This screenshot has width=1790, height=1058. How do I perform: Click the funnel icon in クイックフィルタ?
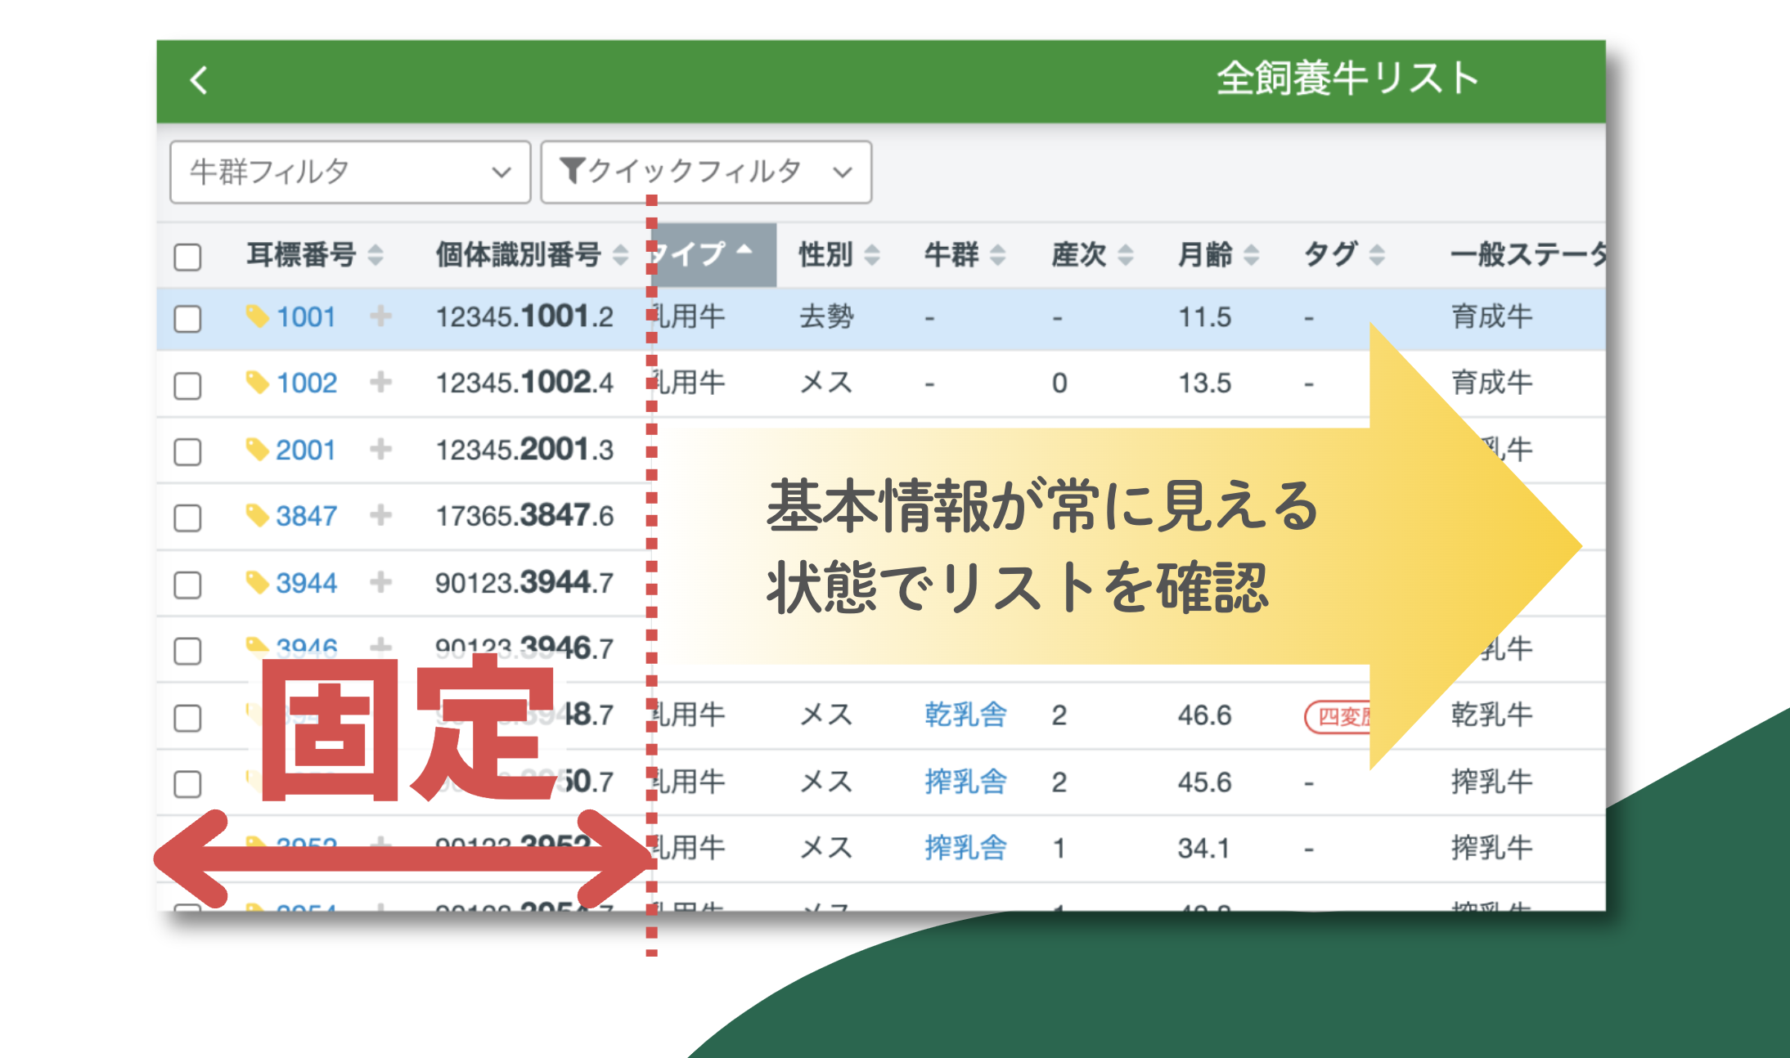(x=573, y=172)
